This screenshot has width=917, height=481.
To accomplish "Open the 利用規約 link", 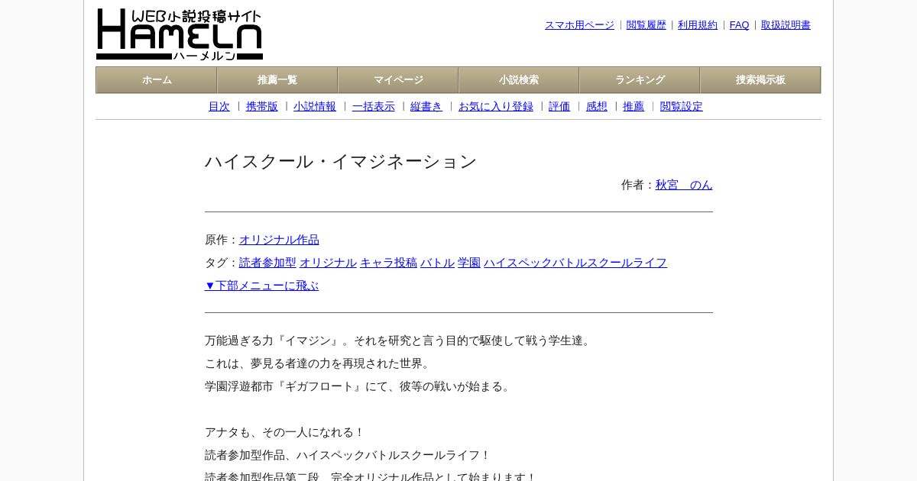I will (x=698, y=25).
